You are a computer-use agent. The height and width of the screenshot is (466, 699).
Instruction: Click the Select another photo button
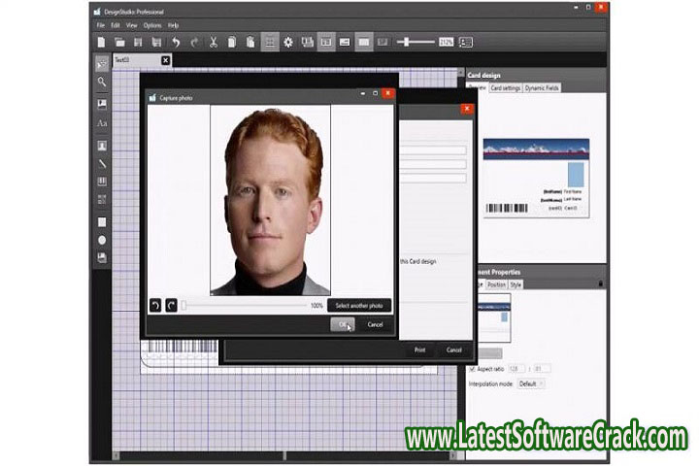tap(359, 305)
